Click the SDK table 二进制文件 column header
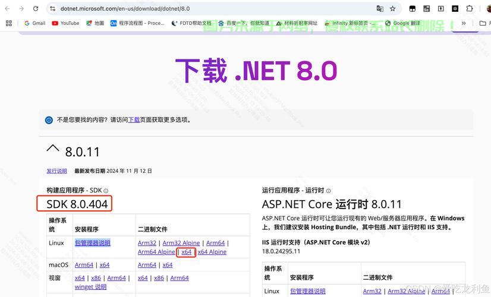The image size is (491, 297). pos(153,229)
